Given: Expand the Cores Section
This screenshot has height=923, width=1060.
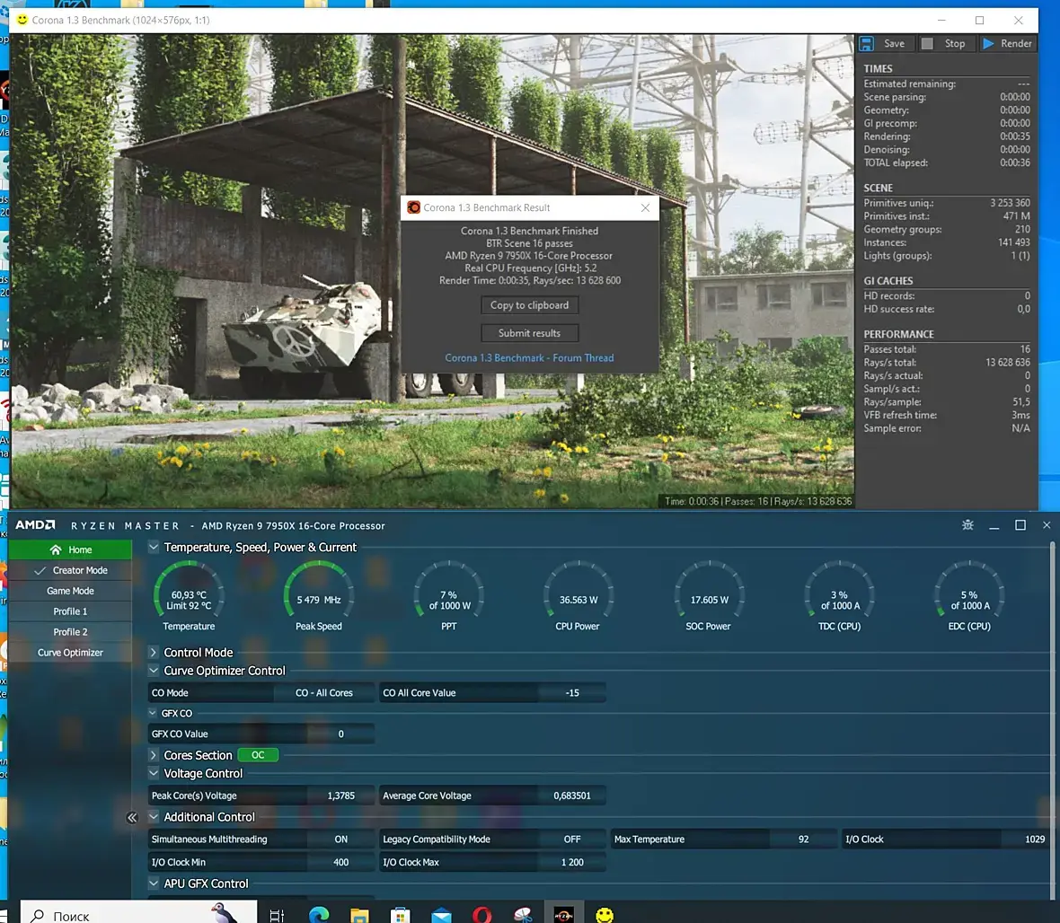Looking at the screenshot, I should coord(154,755).
